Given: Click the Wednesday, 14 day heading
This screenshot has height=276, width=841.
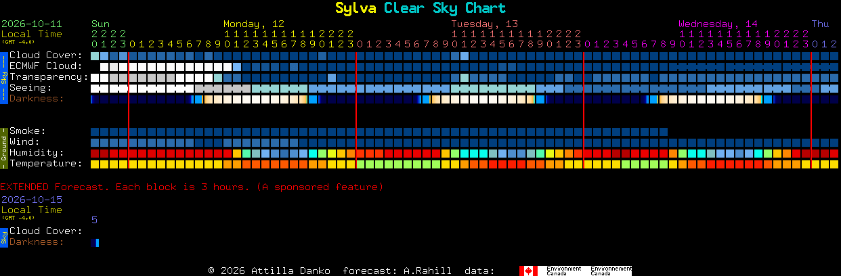Looking at the screenshot, I should 718,24.
